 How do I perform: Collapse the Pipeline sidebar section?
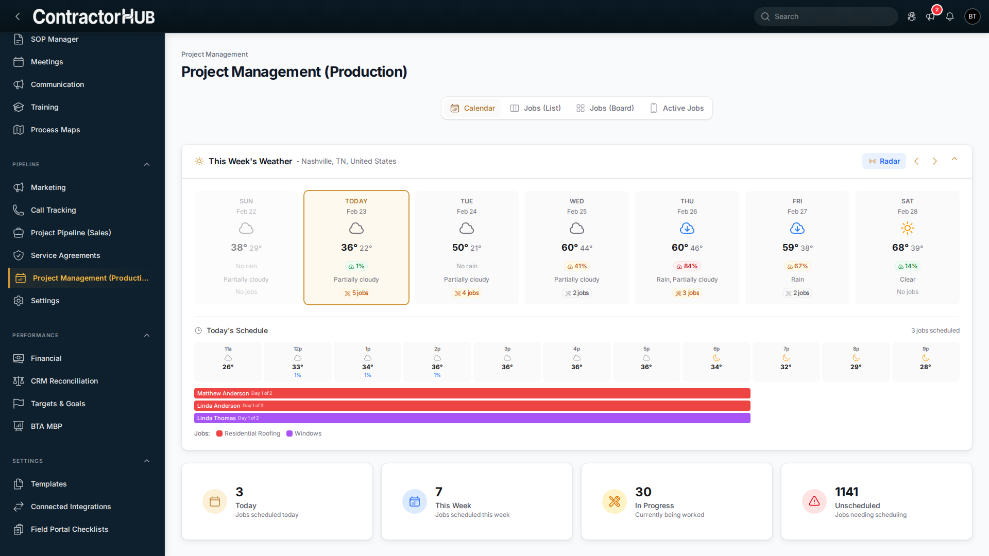[x=147, y=165]
